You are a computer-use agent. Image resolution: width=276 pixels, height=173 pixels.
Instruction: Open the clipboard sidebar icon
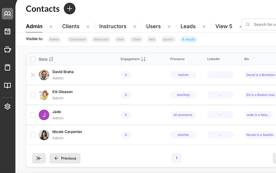[7, 67]
